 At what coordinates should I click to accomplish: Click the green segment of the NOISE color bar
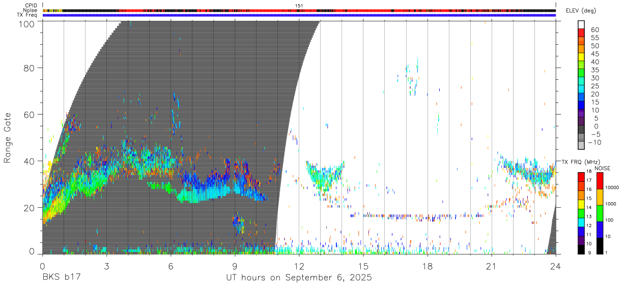coord(600,213)
